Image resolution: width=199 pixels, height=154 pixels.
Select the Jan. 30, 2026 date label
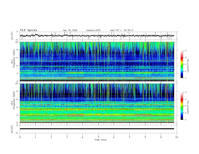pos(70,30)
